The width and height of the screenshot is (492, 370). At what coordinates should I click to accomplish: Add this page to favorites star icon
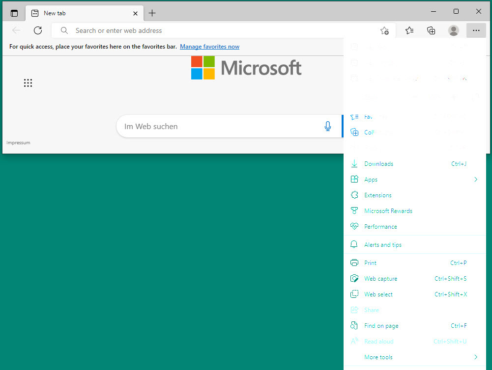(x=384, y=31)
